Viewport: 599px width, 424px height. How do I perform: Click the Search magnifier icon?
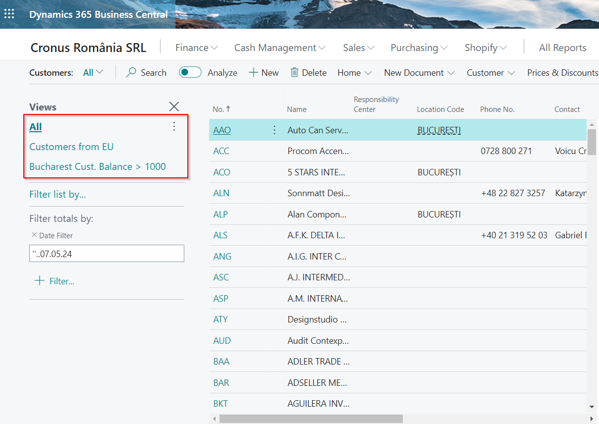pos(131,73)
